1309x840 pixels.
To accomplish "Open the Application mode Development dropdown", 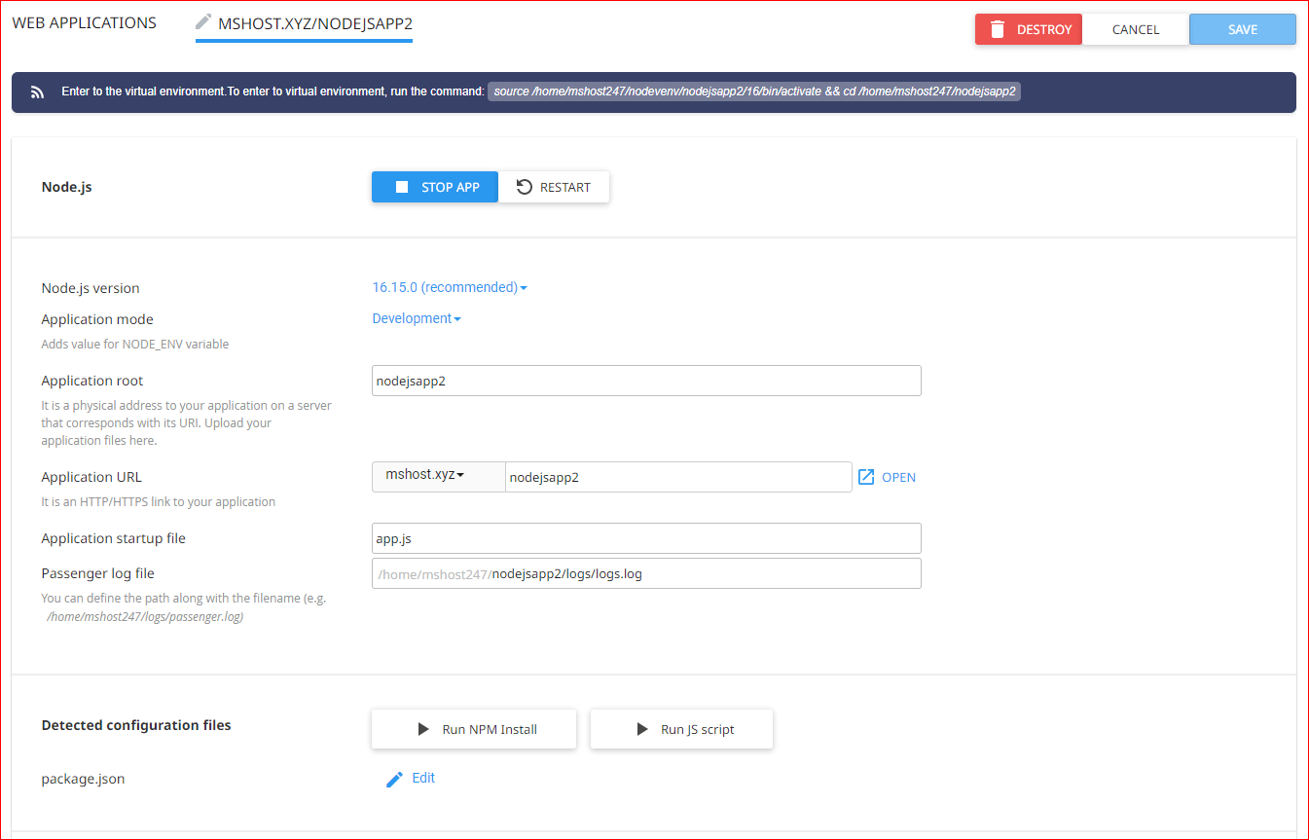I will point(417,319).
